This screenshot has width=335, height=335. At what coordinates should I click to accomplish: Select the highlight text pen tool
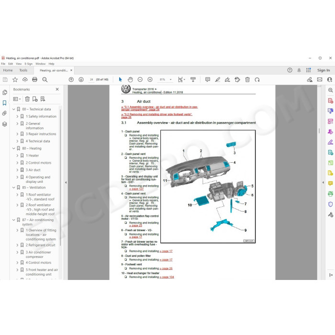tap(217, 80)
